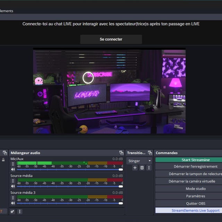Click the Mic/Aux volume slider
The height and width of the screenshot is (222, 222).
[x=70, y=170]
